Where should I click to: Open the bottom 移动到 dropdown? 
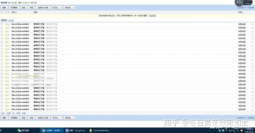70,118
